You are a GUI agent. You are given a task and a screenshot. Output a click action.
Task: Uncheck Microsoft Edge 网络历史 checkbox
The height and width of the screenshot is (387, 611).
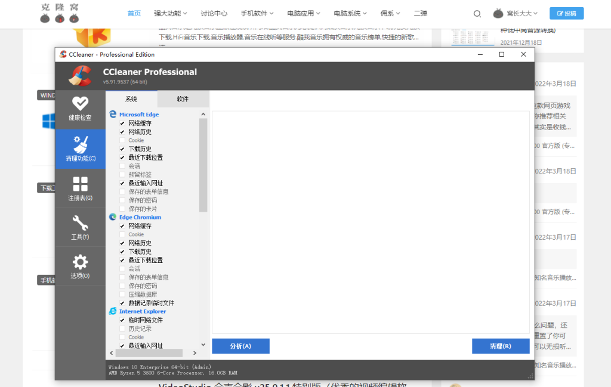tap(122, 132)
